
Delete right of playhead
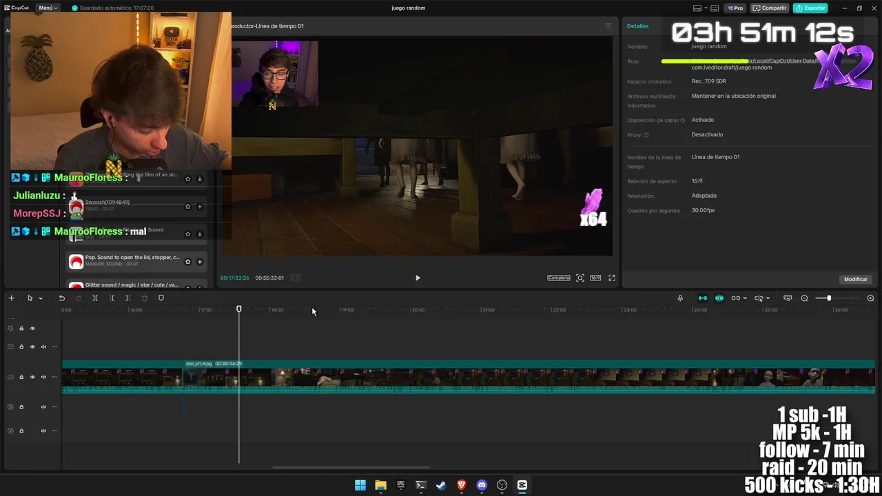[x=127, y=298]
